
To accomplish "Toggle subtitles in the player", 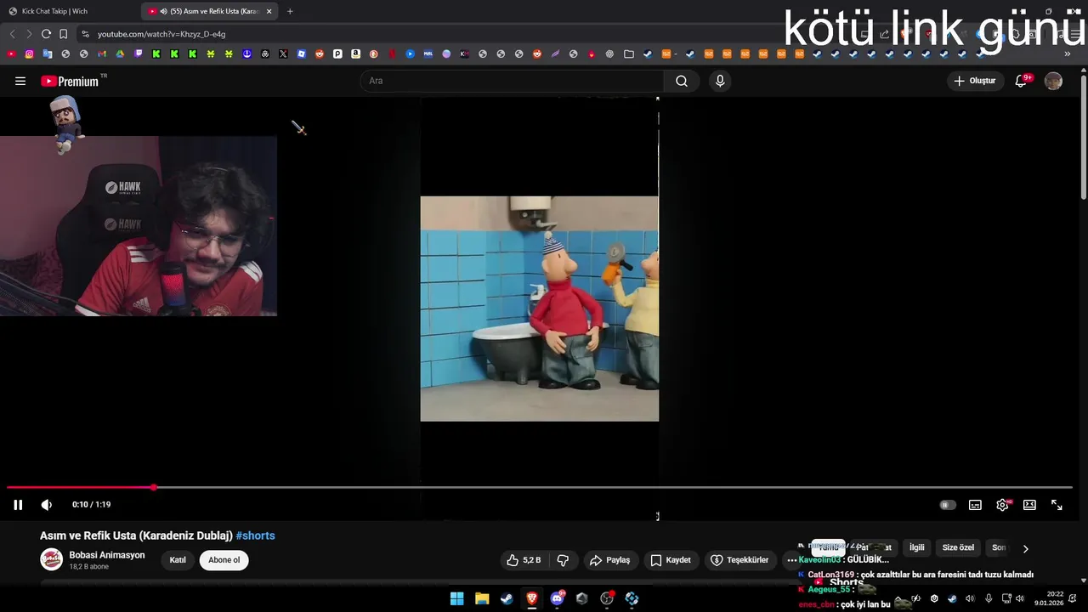I will click(x=975, y=505).
